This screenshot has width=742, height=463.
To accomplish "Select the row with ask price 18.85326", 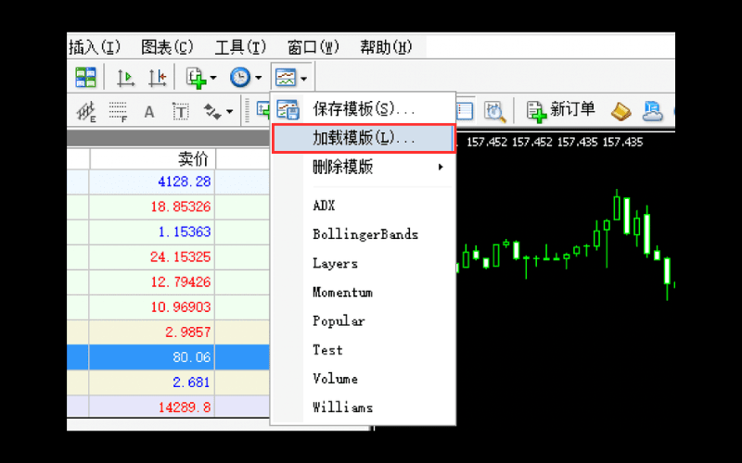I will (x=169, y=206).
